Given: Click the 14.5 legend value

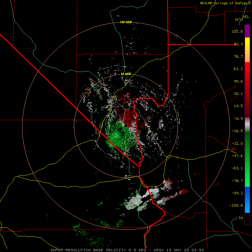Looking at the screenshot, I should (238, 106).
